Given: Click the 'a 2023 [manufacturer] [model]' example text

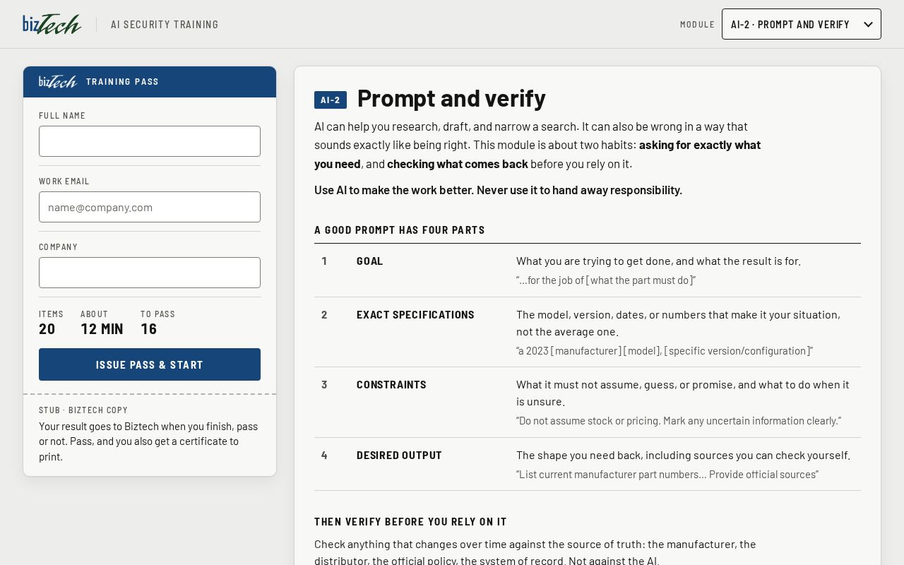Looking at the screenshot, I should tap(665, 351).
